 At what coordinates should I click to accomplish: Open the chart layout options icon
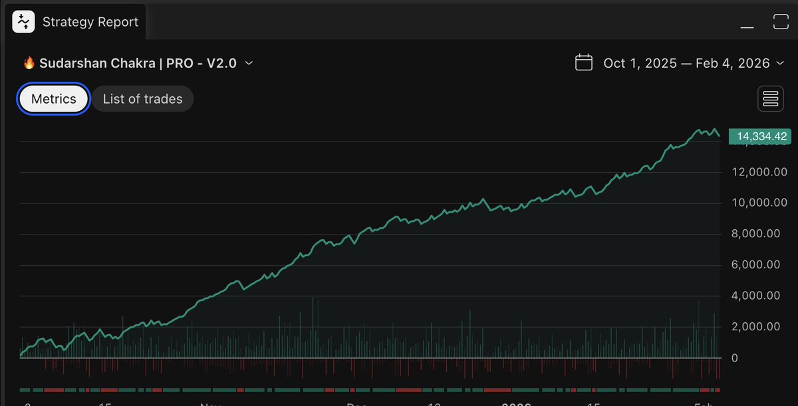point(771,99)
